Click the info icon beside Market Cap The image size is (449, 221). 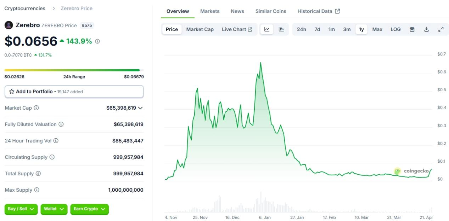(x=36, y=108)
